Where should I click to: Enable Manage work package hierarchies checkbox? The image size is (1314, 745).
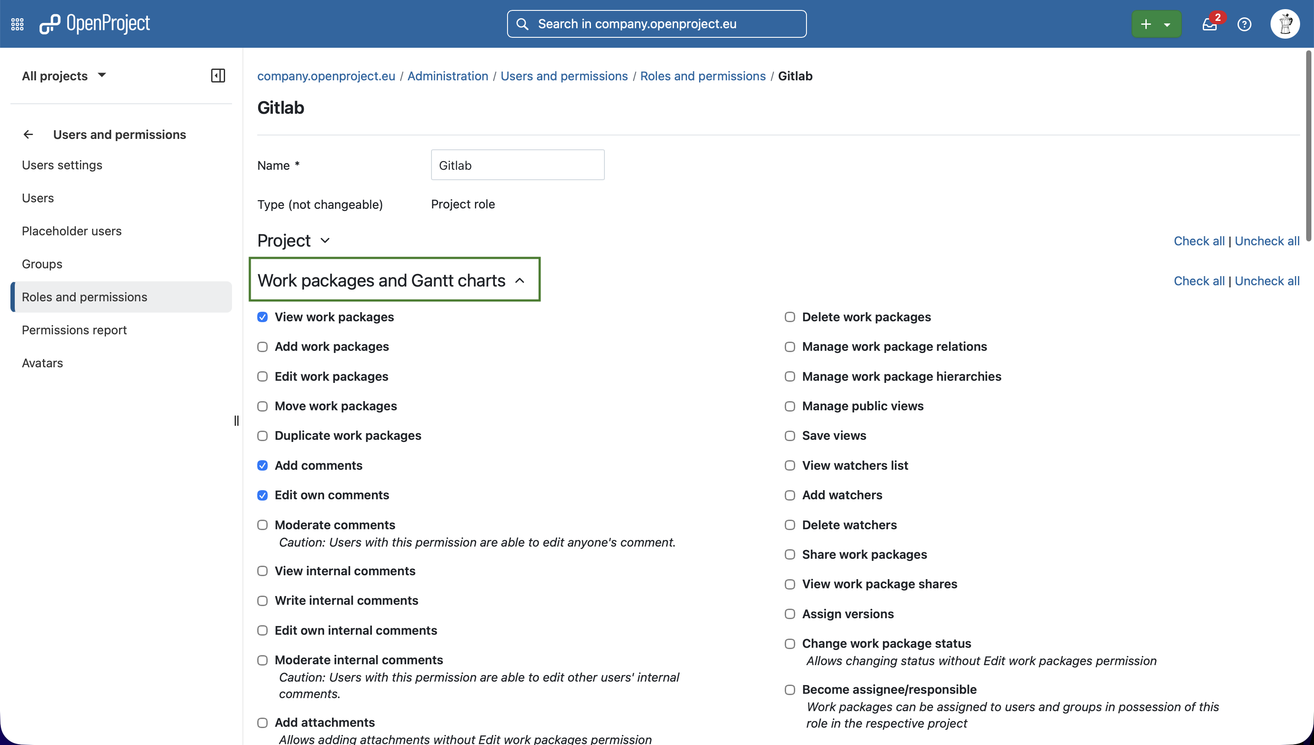pos(790,376)
